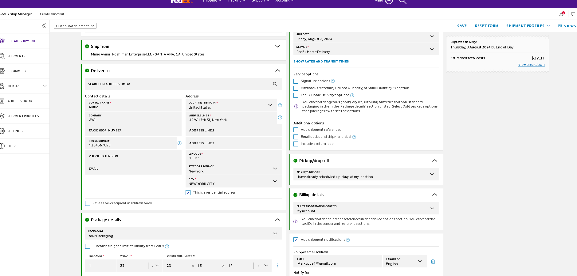Check Email outbound shipment label
Screen dimensions: 577x276
click(x=296, y=137)
